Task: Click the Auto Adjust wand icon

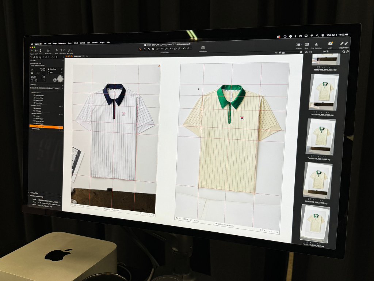Action: point(69,50)
